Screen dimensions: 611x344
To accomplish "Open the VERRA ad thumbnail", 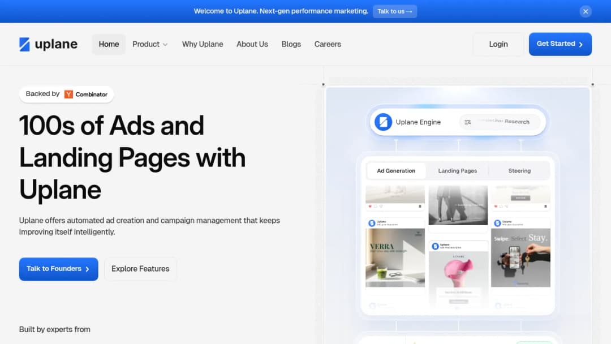I will point(395,258).
